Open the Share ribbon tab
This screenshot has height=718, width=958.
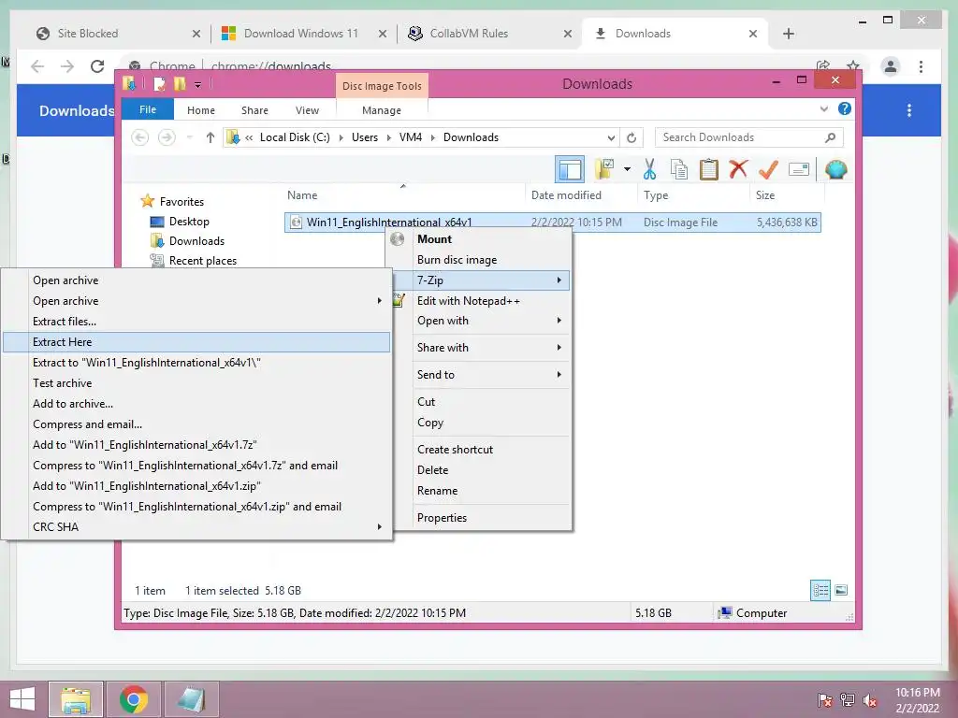(x=254, y=110)
